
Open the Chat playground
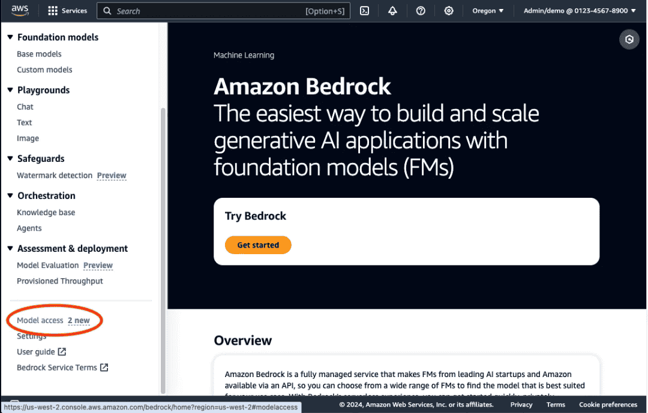click(25, 107)
